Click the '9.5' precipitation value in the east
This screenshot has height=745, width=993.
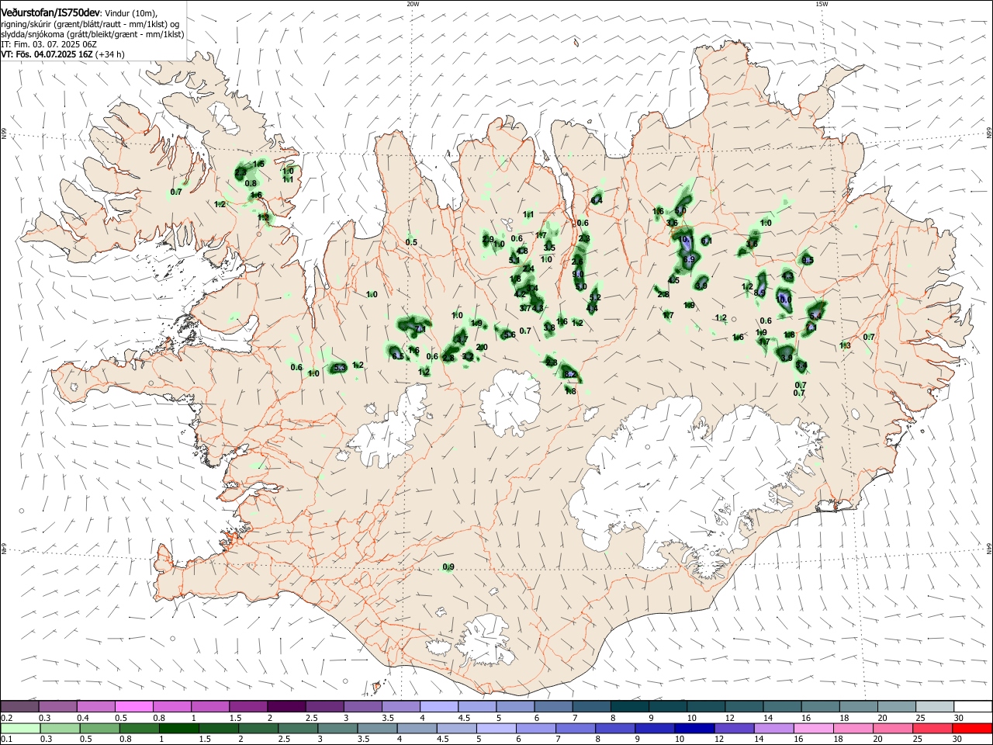807,260
